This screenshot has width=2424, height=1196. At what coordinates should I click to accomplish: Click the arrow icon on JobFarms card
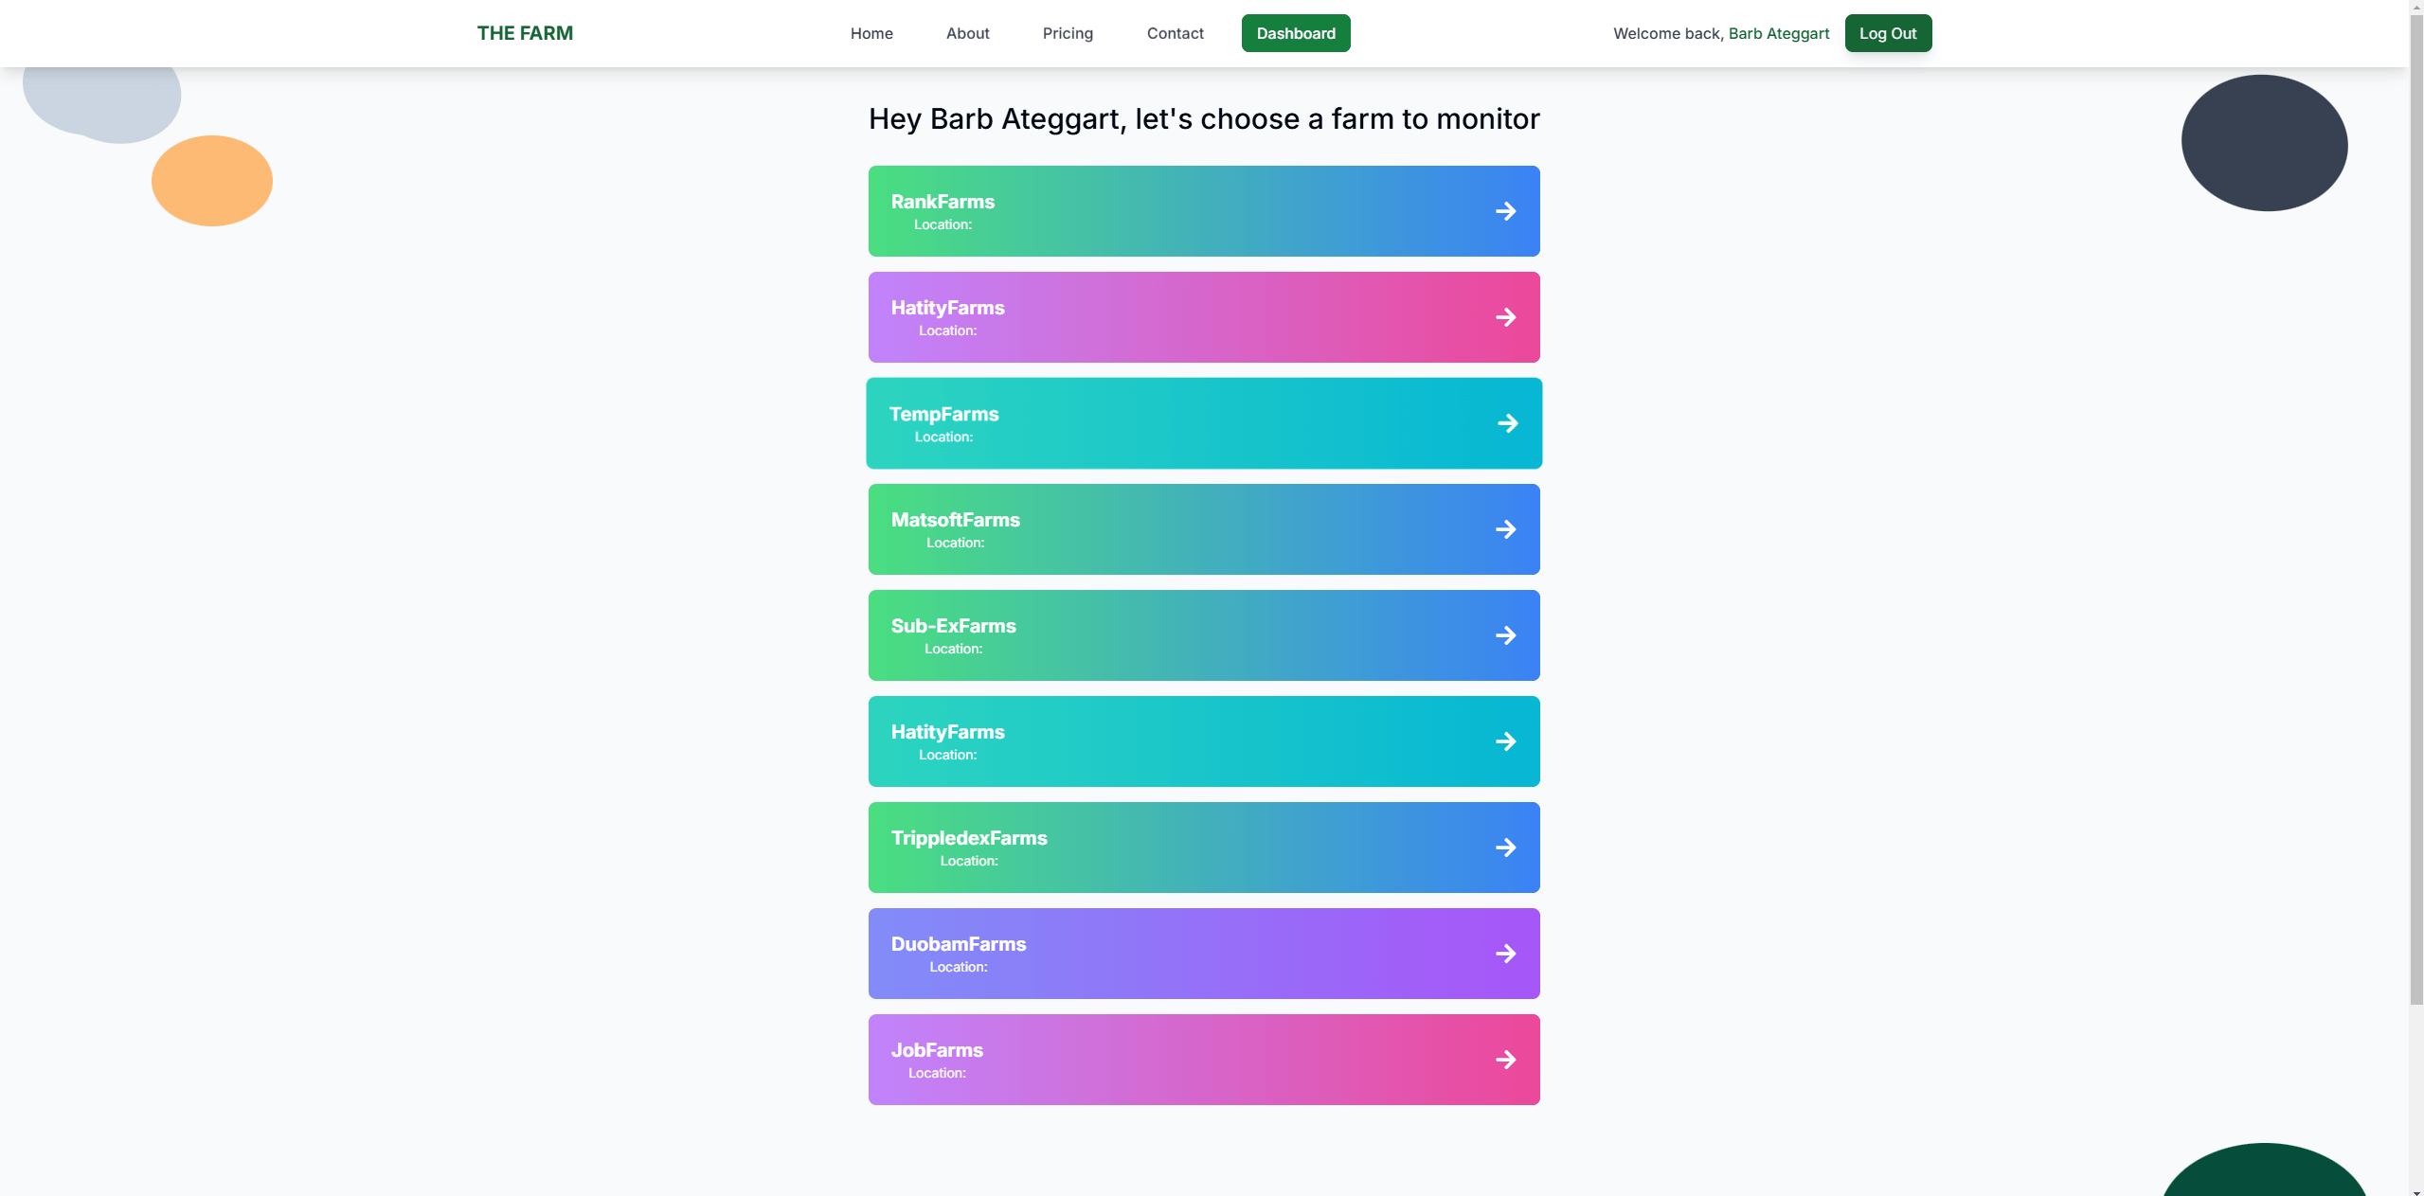[x=1505, y=1060]
